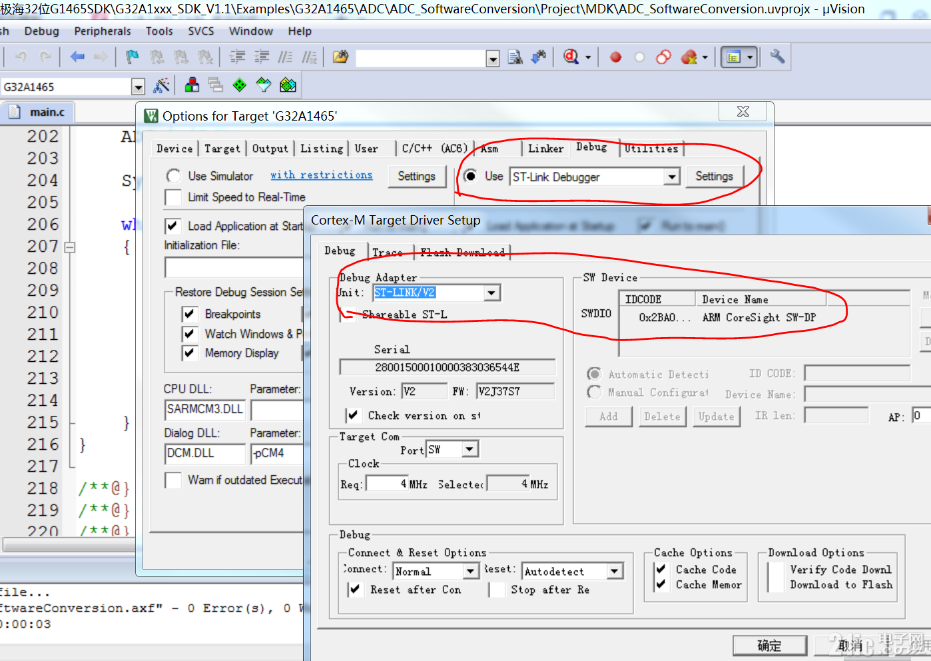Expand the debug session dropdown arrow
Viewport: 931px width, 661px height.
(x=588, y=58)
